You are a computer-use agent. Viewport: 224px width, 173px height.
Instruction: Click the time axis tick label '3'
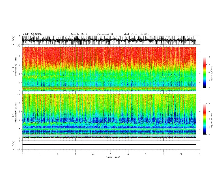[75, 154]
